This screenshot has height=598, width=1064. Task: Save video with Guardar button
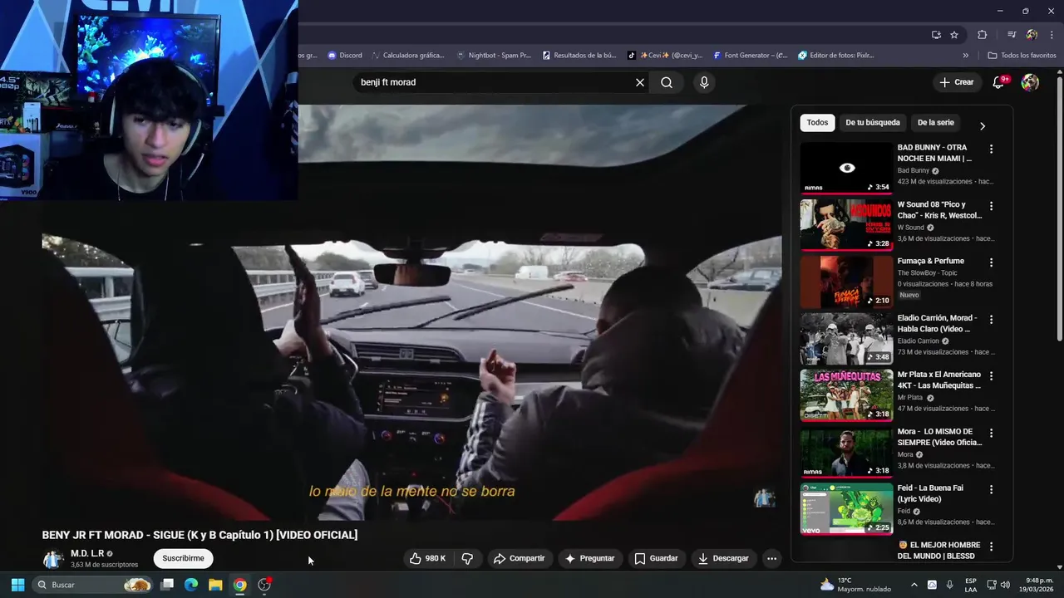click(x=656, y=558)
